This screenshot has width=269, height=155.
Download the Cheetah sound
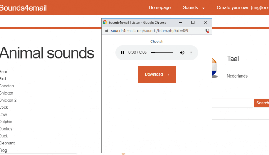pos(157,74)
